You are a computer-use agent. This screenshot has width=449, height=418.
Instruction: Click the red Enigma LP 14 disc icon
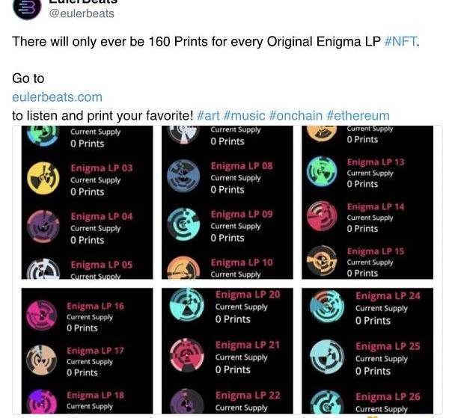point(323,217)
